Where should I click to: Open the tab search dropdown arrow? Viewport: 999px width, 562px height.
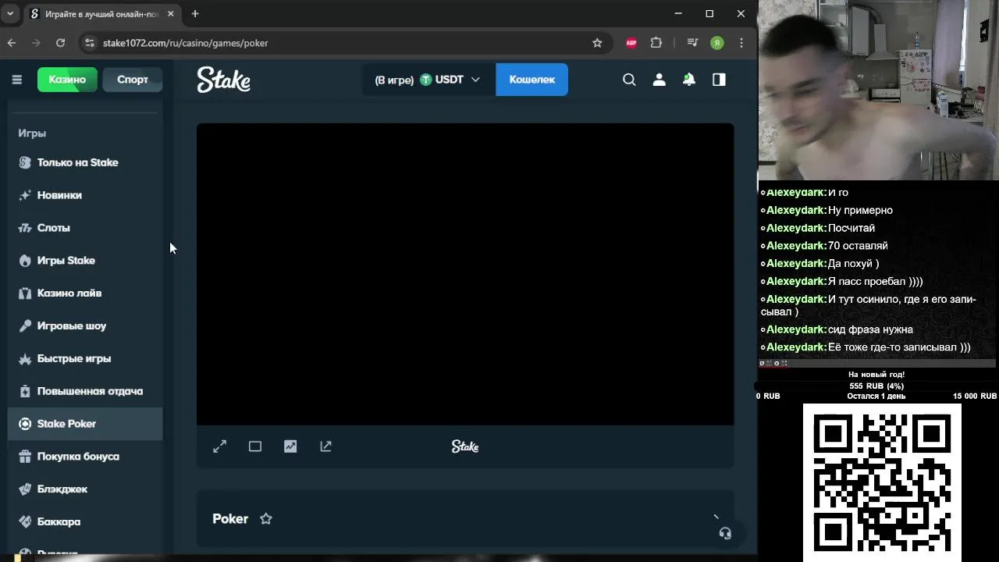[10, 14]
